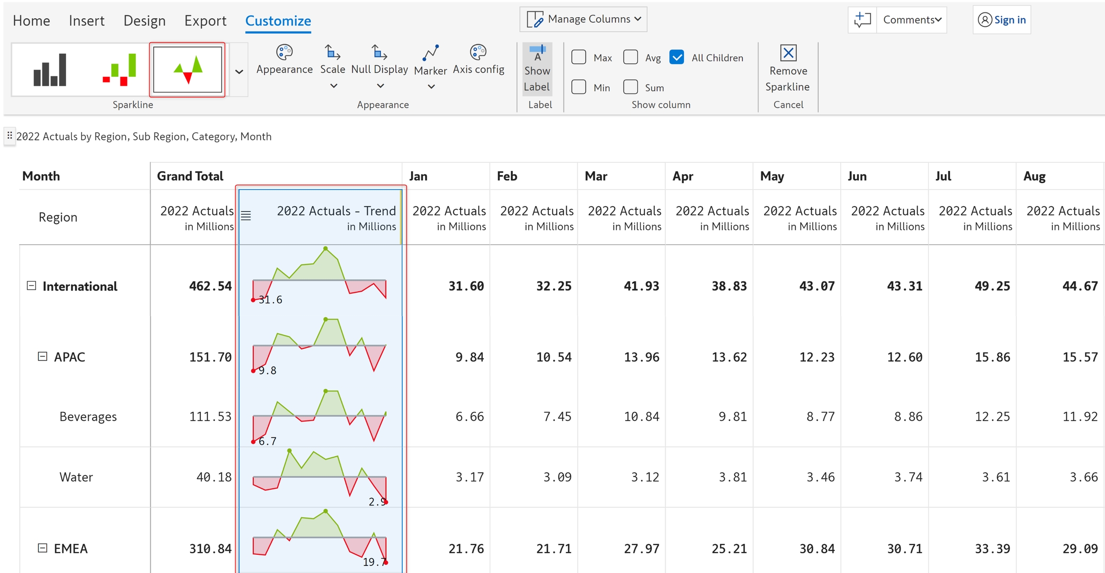Click the Grand Total column header

(x=190, y=176)
